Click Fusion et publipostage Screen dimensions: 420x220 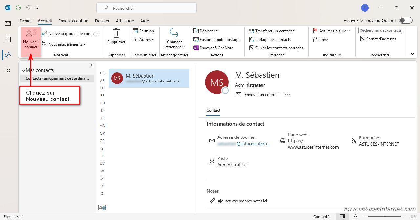[216, 40]
